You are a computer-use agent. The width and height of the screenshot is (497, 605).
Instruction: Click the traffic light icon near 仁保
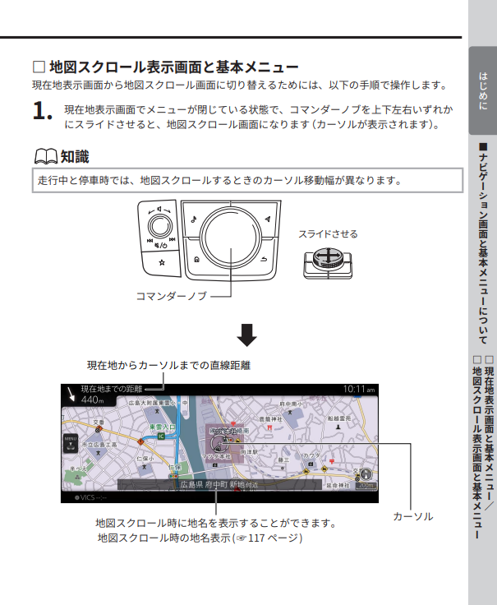(x=173, y=477)
